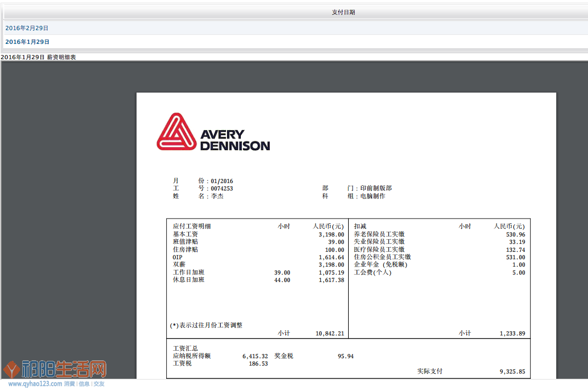Select 双薪 row label
The height and width of the screenshot is (391, 588).
pyautogui.click(x=179, y=265)
